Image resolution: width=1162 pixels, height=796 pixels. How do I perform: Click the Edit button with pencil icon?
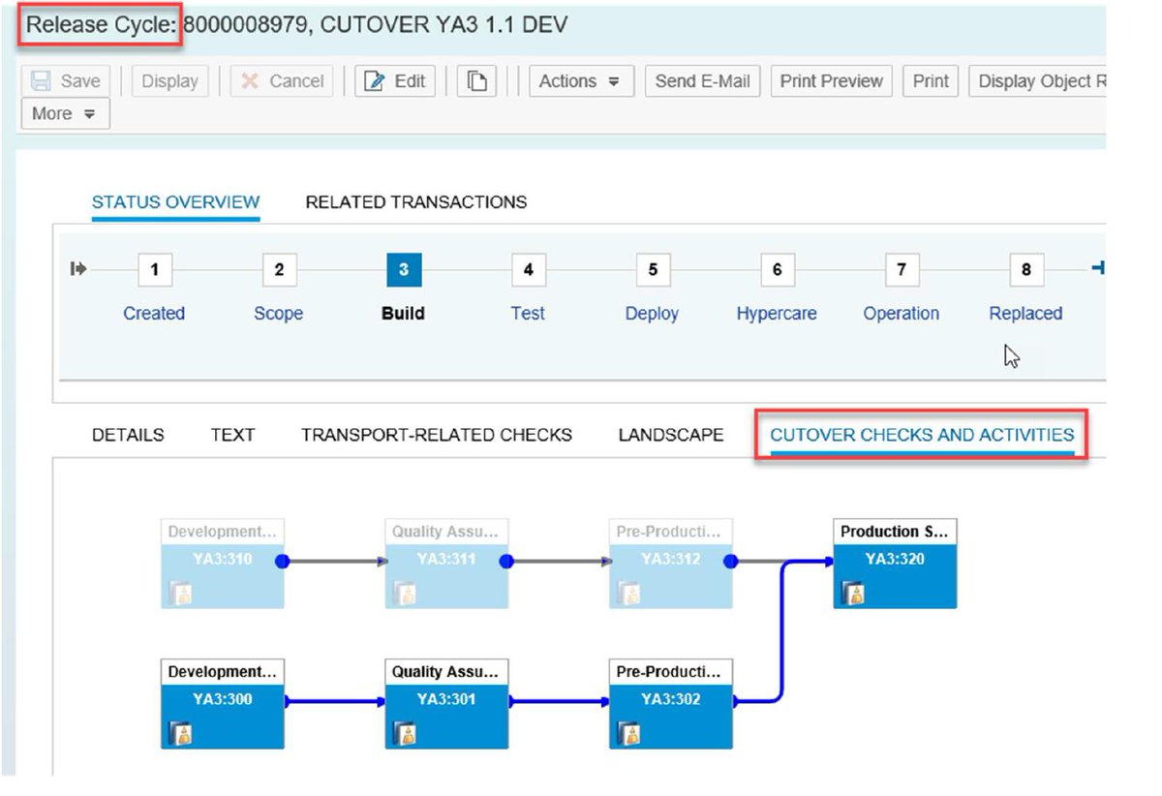tap(395, 81)
